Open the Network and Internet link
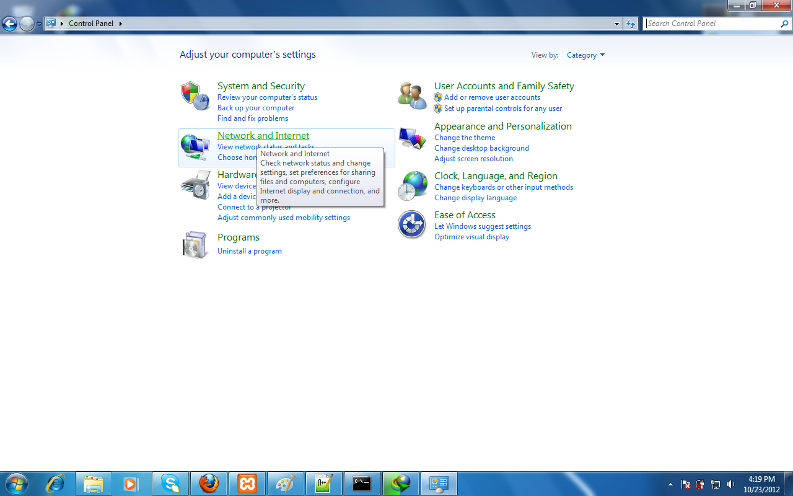Screen dimensions: 793x496 pos(263,136)
